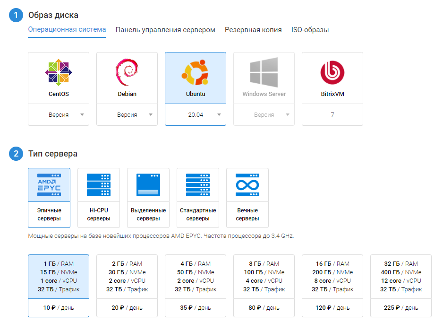This screenshot has height=323, width=443.
Task: Open CentOS Версия dropdown
Action: [x=59, y=115]
